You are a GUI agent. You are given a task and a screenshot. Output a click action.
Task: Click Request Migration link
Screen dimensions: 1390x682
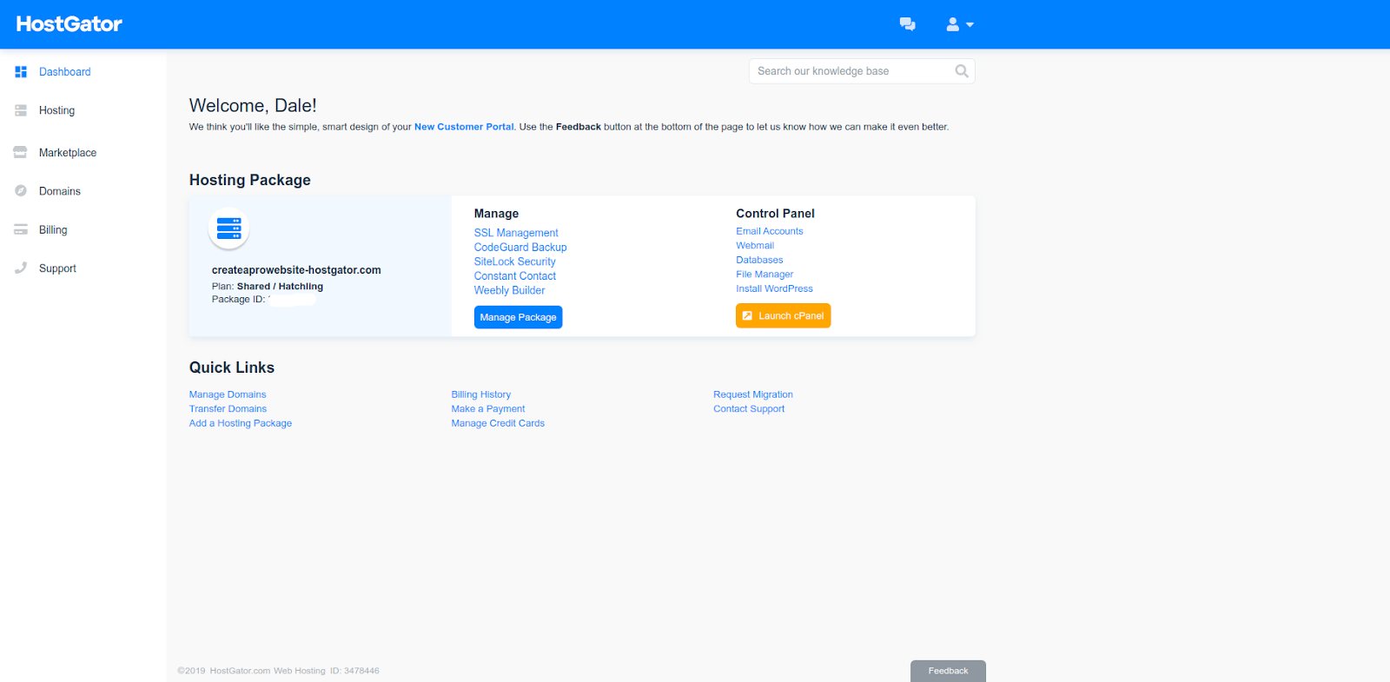click(x=753, y=394)
